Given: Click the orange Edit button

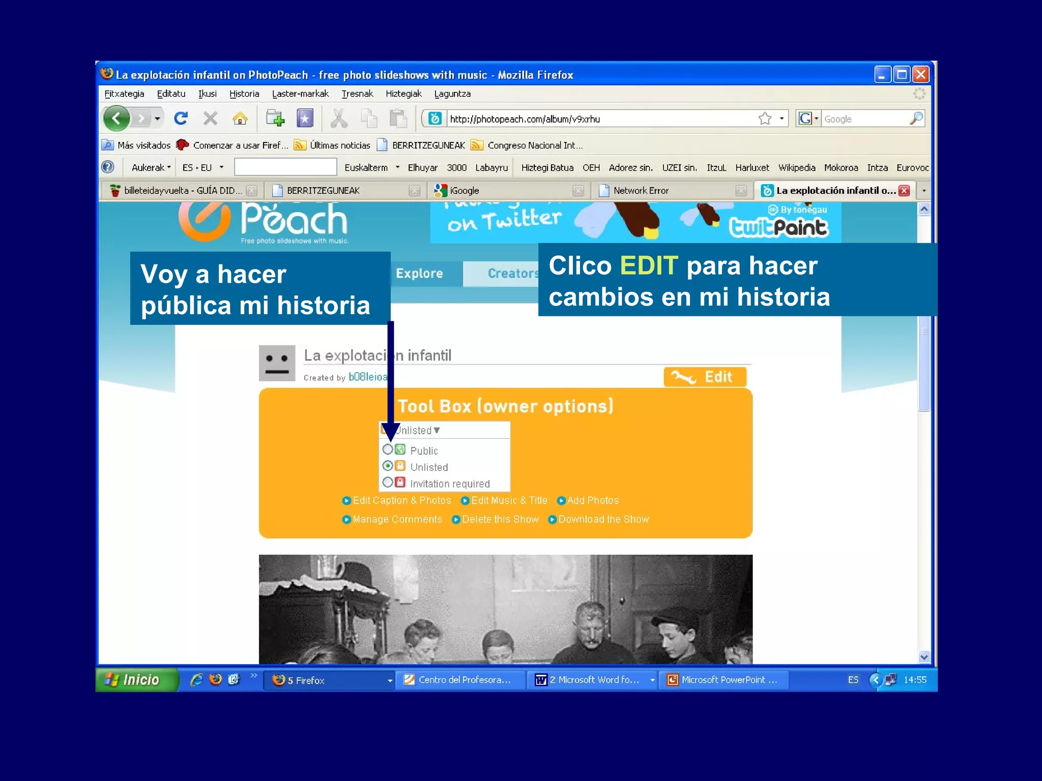Looking at the screenshot, I should coord(705,377).
